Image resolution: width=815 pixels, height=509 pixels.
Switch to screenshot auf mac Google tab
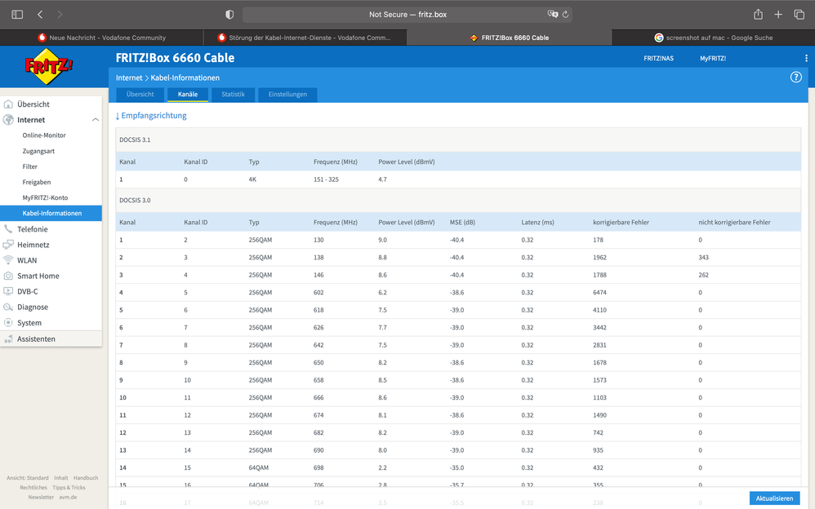click(x=714, y=38)
